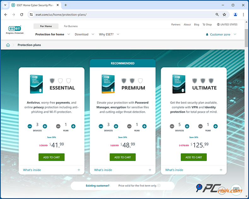The width and height of the screenshot is (249, 199).
Task: Click the $41.99 Essential price
Action: pyautogui.click(x=57, y=145)
